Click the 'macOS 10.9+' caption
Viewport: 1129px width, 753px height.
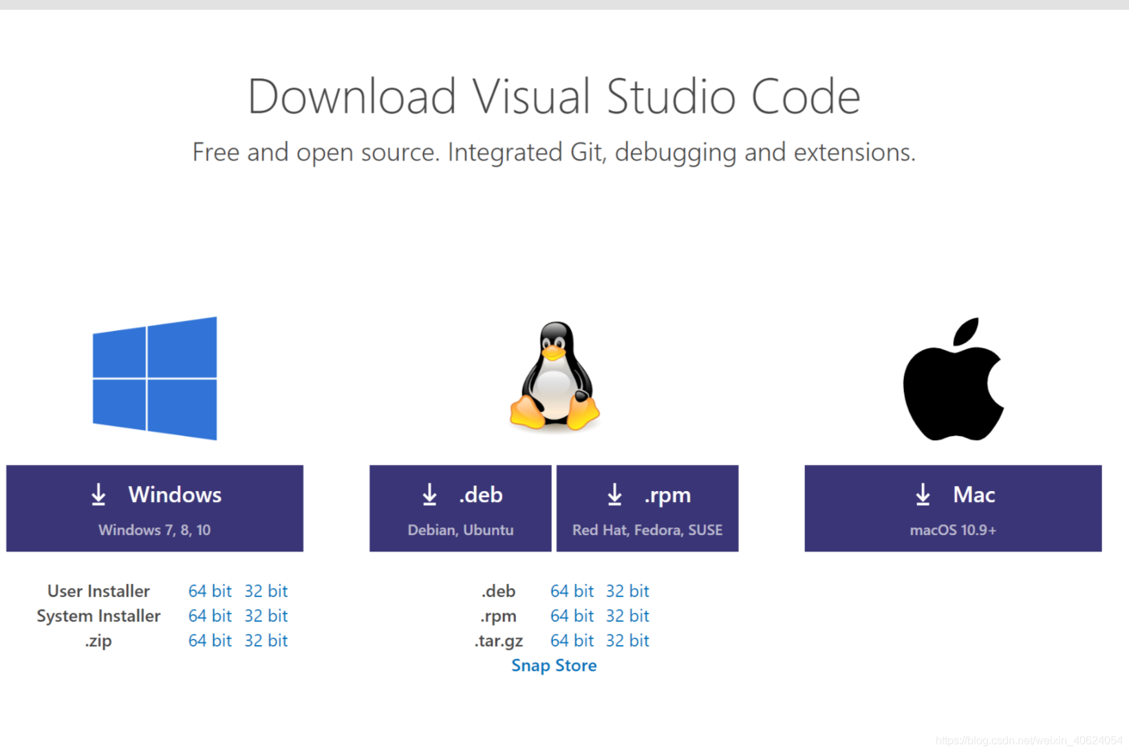pyautogui.click(x=953, y=530)
